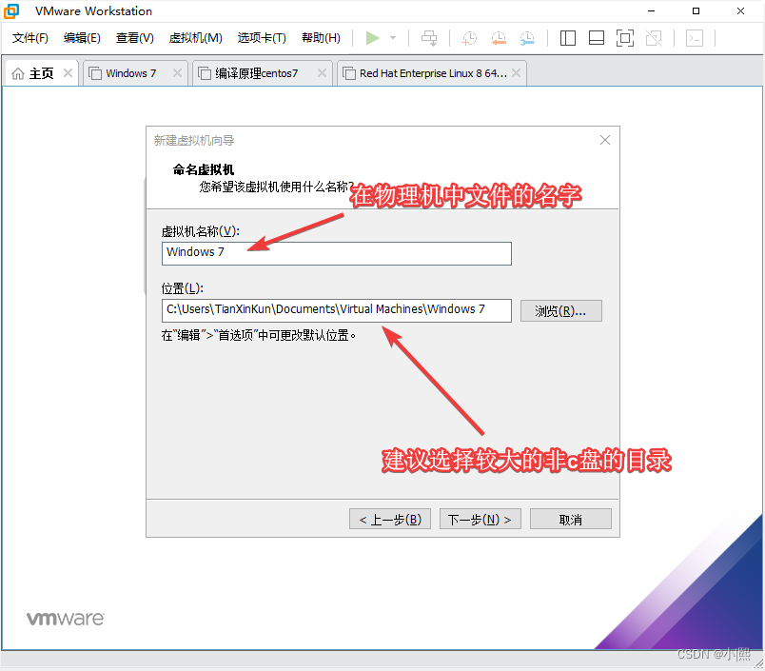Screen dimensions: 765x671
Task: Click the 位置 path input field
Action: click(337, 311)
